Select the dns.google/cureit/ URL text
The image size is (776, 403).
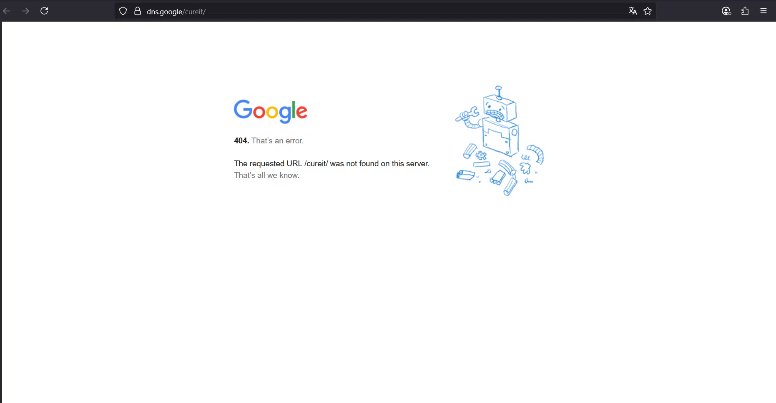[176, 12]
